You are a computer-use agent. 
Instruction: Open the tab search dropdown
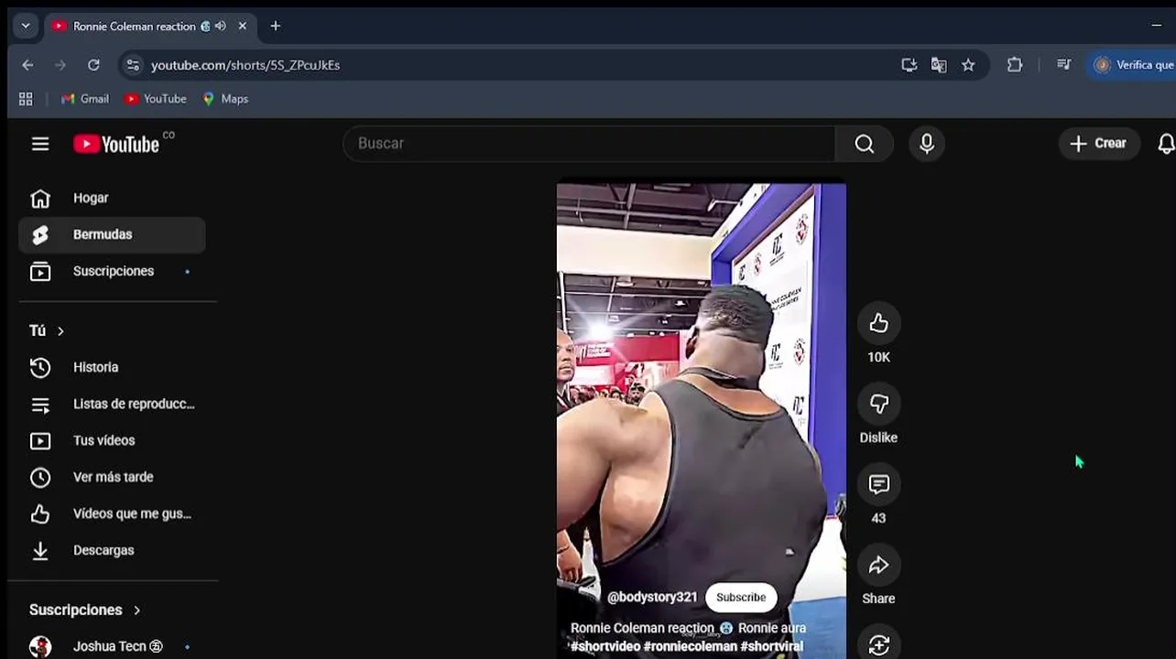pos(26,27)
